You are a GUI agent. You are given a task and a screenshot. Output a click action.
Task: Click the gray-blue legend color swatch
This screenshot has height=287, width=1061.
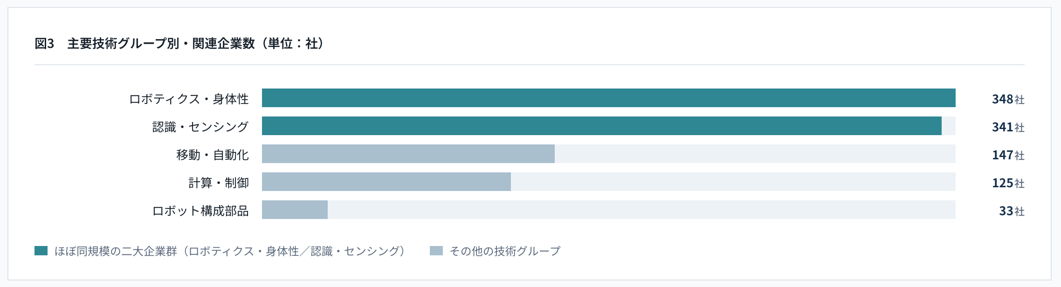pos(436,251)
